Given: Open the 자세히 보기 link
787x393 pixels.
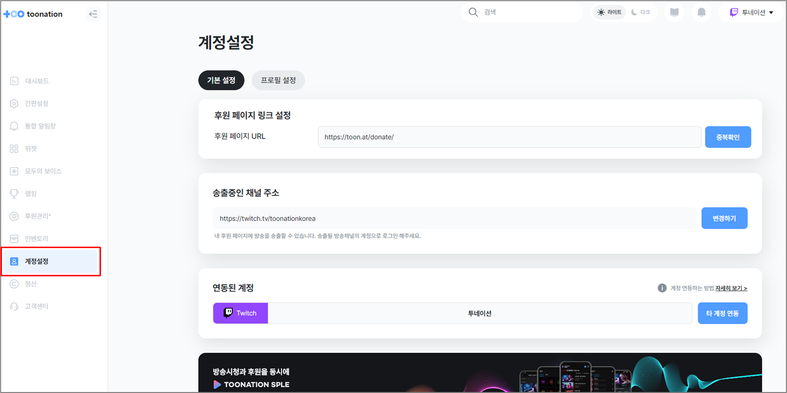Looking at the screenshot, I should 731,288.
